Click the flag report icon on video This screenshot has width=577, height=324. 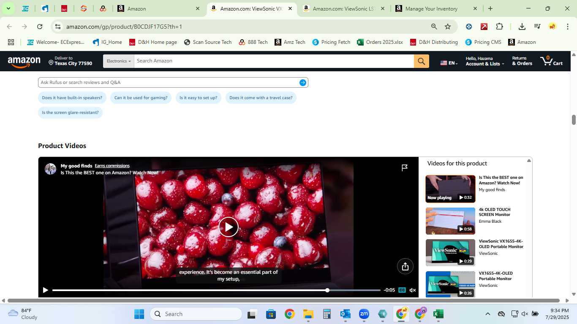404,168
